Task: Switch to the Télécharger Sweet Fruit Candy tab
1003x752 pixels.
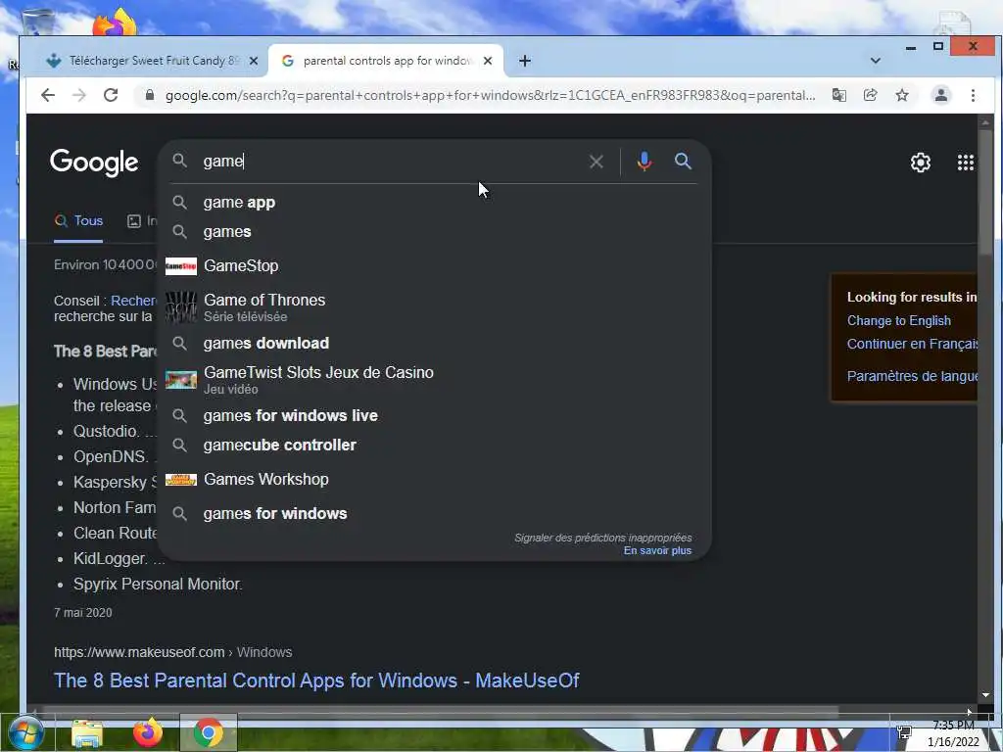Action: 152,61
